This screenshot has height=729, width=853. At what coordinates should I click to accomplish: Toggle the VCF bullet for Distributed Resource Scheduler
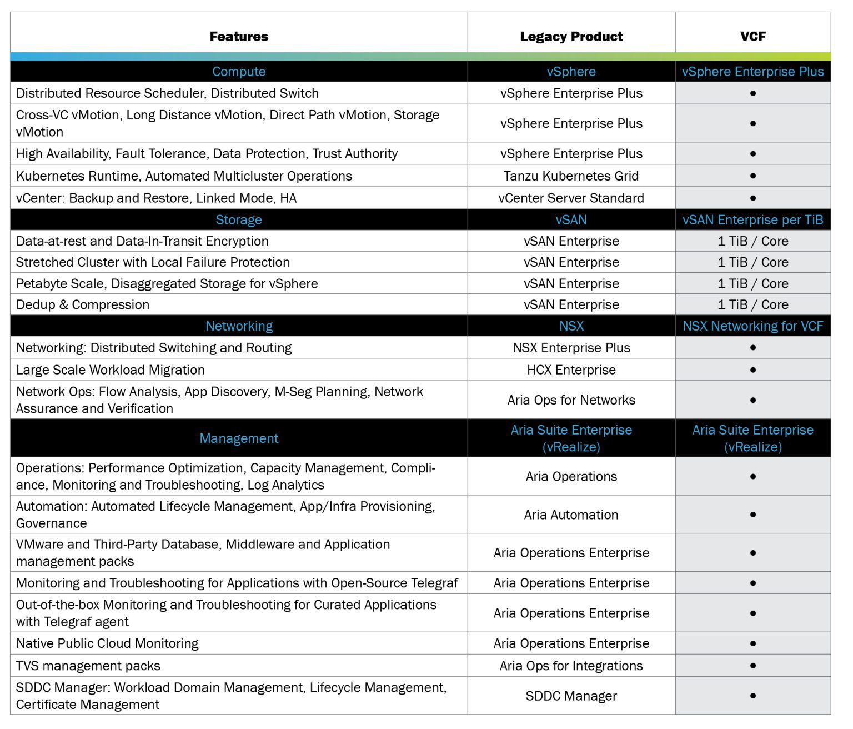click(753, 93)
